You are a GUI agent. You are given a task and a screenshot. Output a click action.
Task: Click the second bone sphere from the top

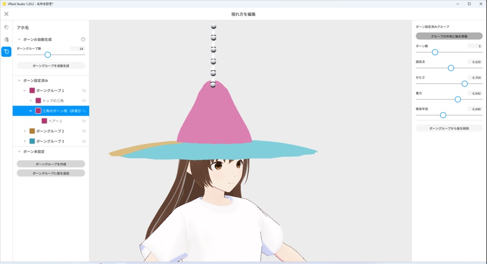coord(214,38)
